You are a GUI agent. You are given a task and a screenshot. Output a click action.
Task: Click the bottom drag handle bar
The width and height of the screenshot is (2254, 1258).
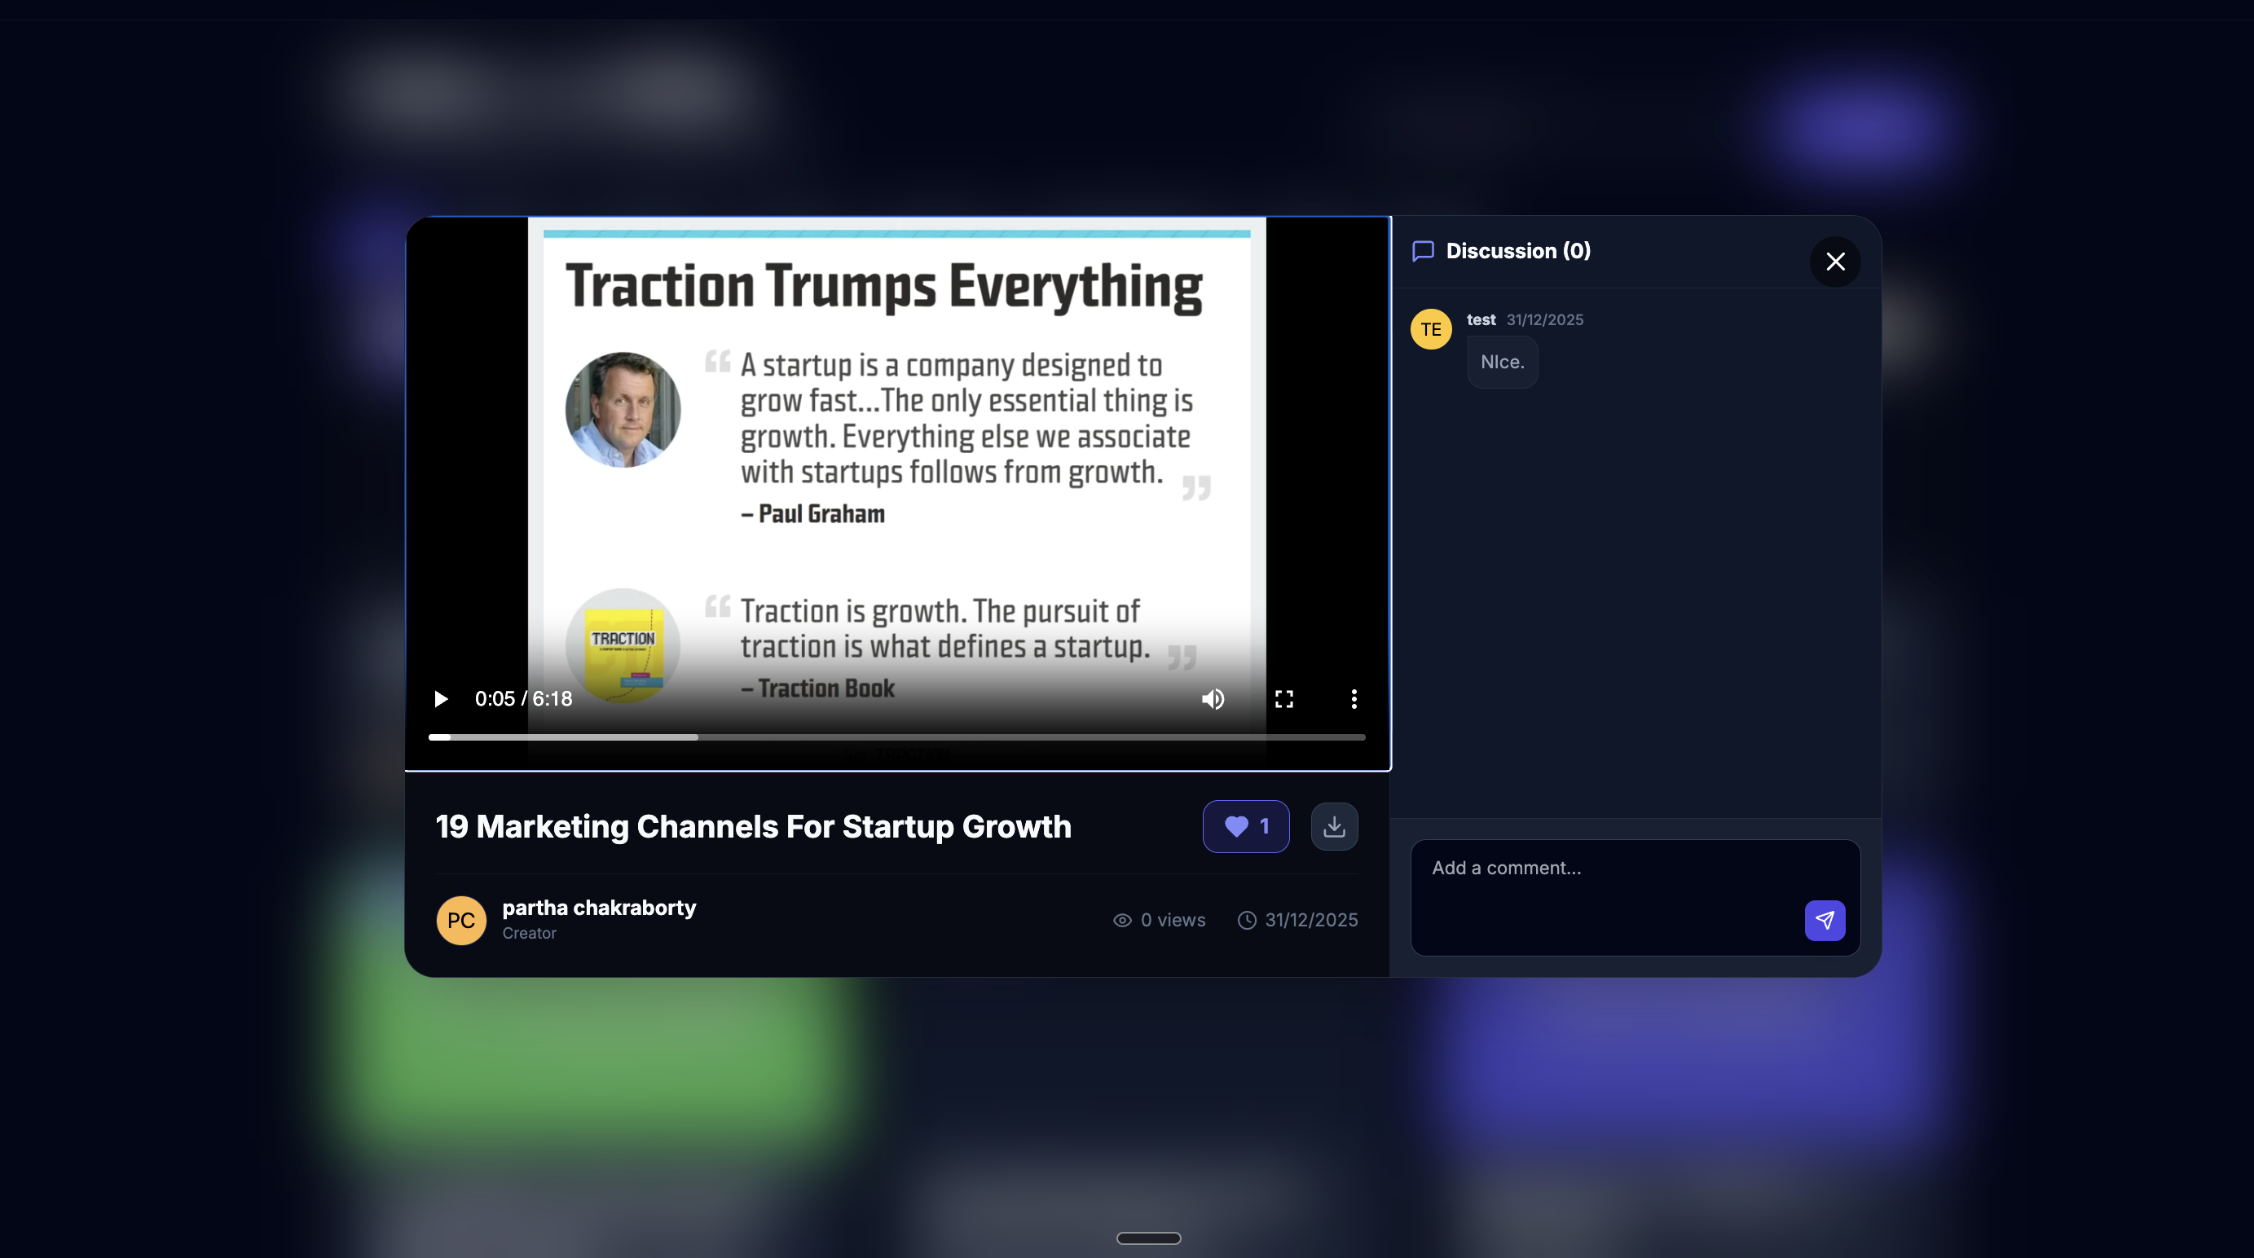point(1148,1238)
